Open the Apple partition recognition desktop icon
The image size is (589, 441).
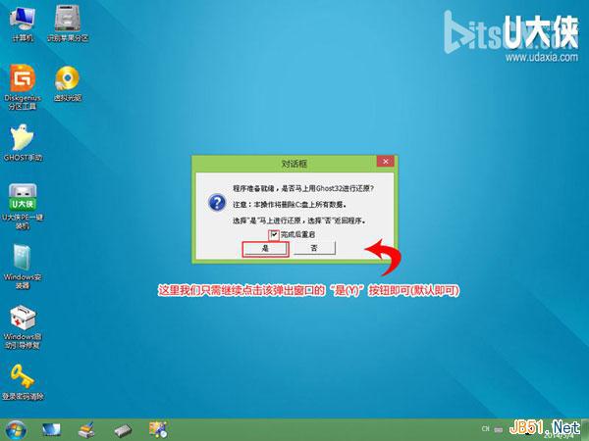point(68,24)
